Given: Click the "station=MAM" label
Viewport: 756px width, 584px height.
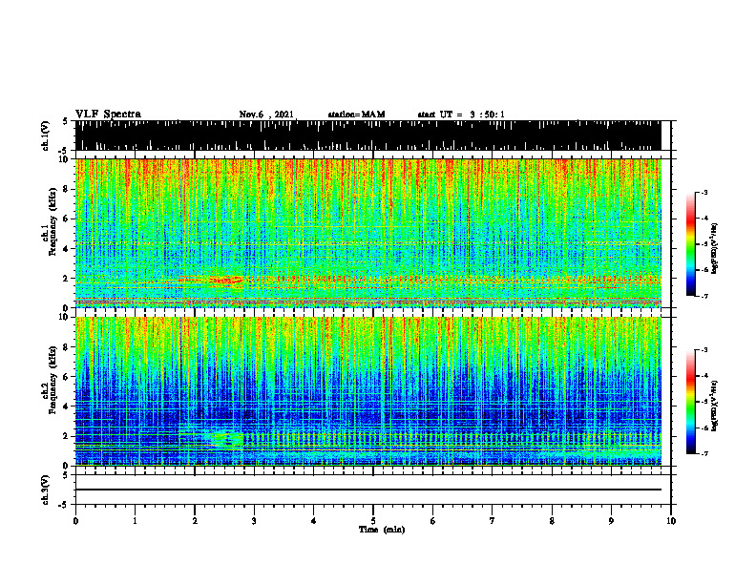Looking at the screenshot, I should tap(356, 115).
